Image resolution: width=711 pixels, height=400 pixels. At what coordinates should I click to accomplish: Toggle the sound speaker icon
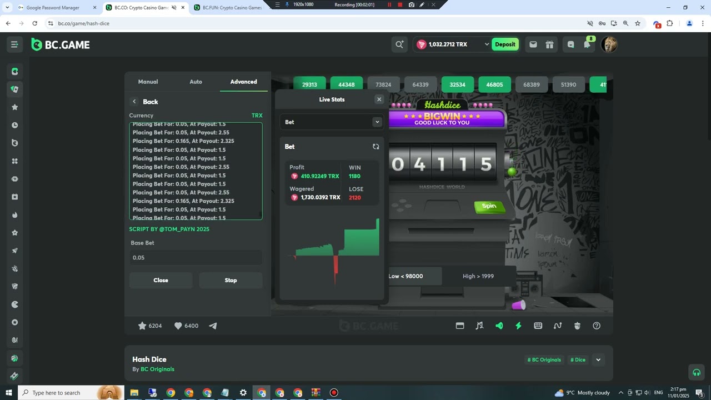click(499, 326)
